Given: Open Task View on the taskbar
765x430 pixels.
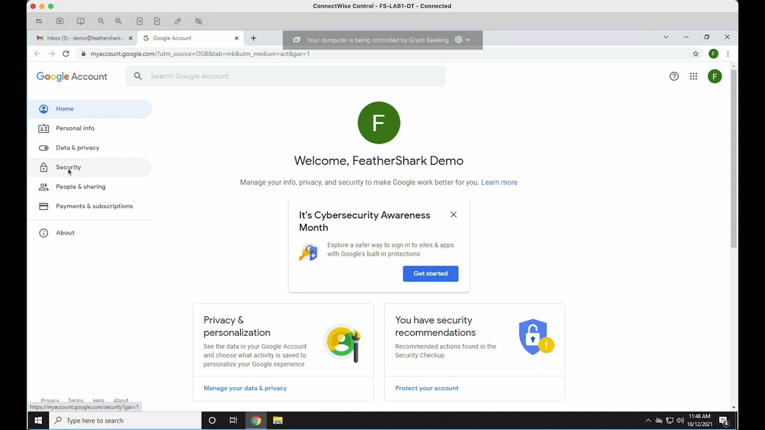Looking at the screenshot, I should click(234, 420).
